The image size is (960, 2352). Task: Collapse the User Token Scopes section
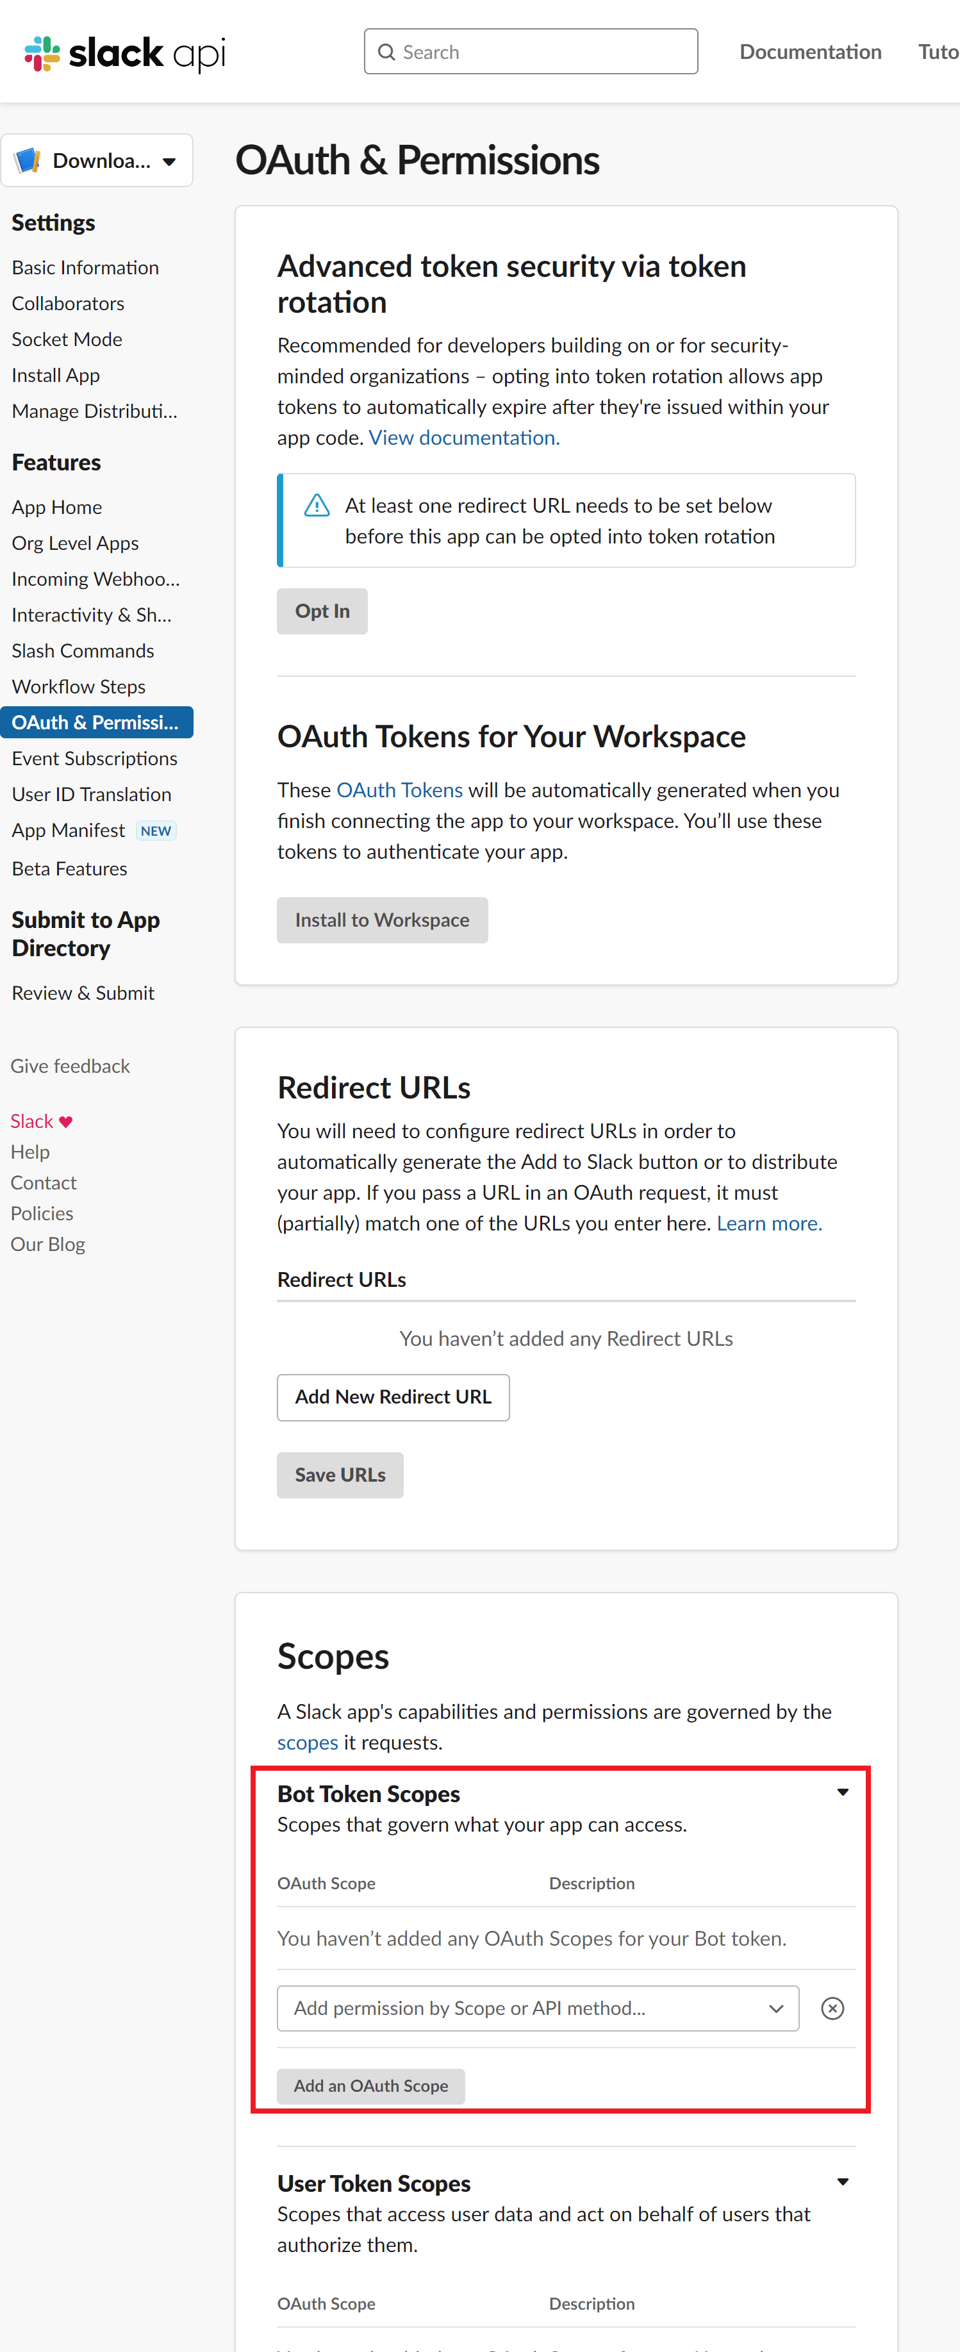click(x=843, y=2182)
